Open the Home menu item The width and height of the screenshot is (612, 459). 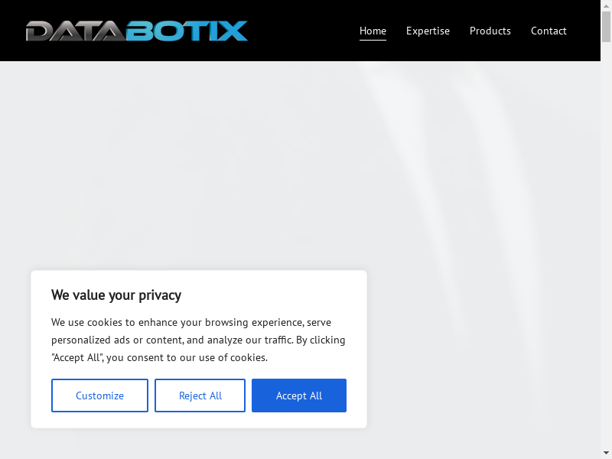[373, 31]
